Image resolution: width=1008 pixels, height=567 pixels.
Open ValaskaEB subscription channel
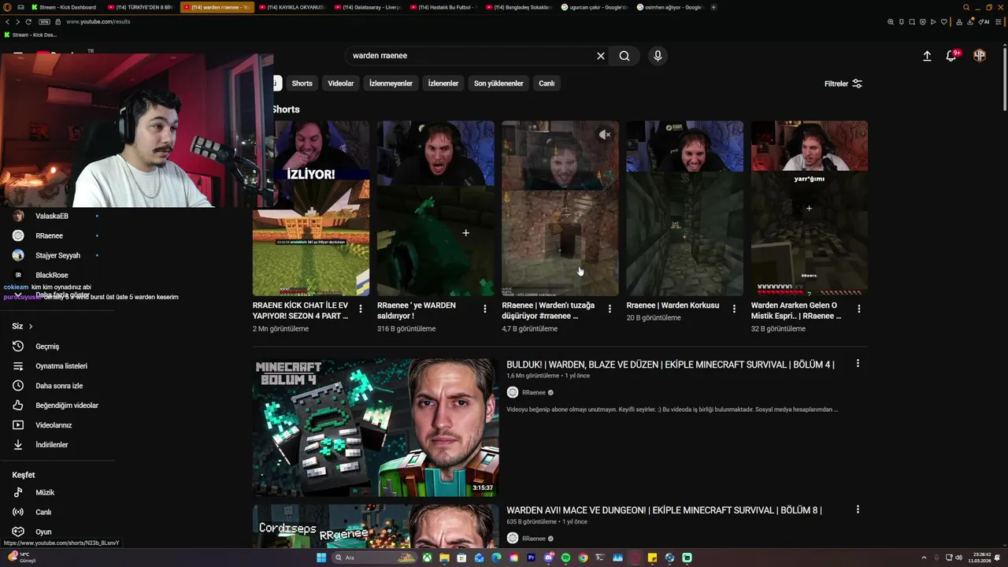pyautogui.click(x=52, y=216)
